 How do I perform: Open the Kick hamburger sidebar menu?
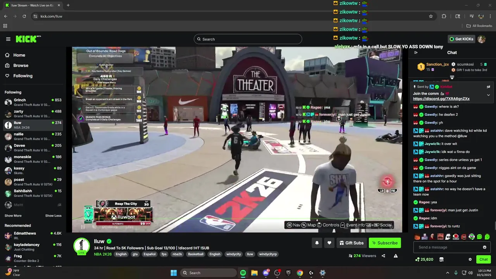click(8, 39)
